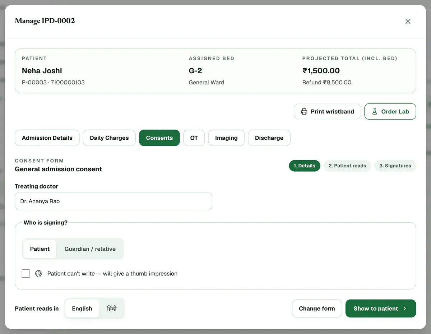Click the Change form button
This screenshot has width=431, height=334.
(317, 309)
